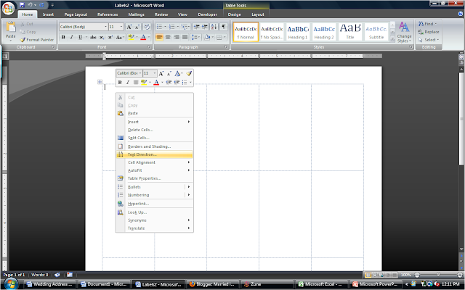Open the Change Case dropdown
The width and height of the screenshot is (465, 290).
tap(120, 37)
